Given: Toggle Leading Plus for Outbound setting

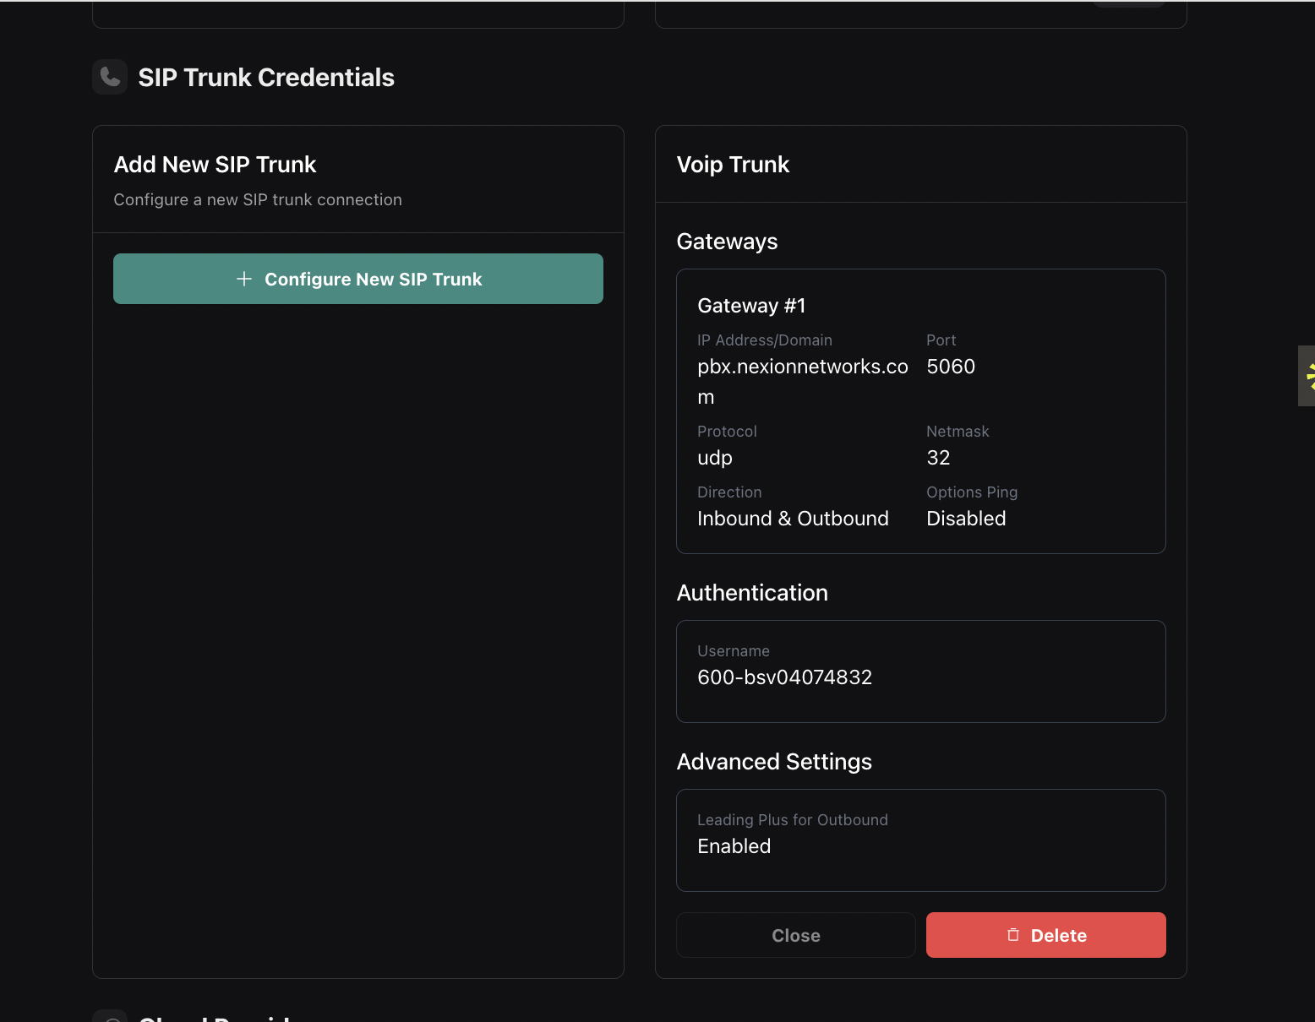Looking at the screenshot, I should [734, 845].
